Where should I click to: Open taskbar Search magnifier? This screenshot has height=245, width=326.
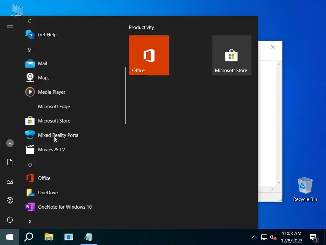point(29,237)
